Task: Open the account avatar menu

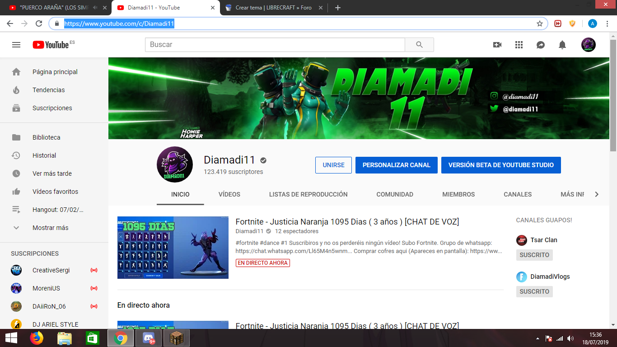Action: [589, 45]
